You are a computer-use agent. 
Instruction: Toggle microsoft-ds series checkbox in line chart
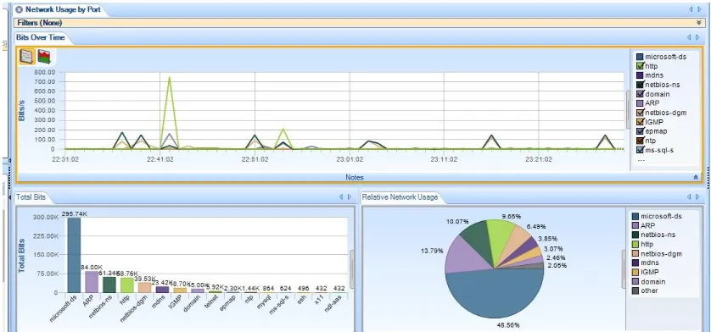pyautogui.click(x=640, y=57)
